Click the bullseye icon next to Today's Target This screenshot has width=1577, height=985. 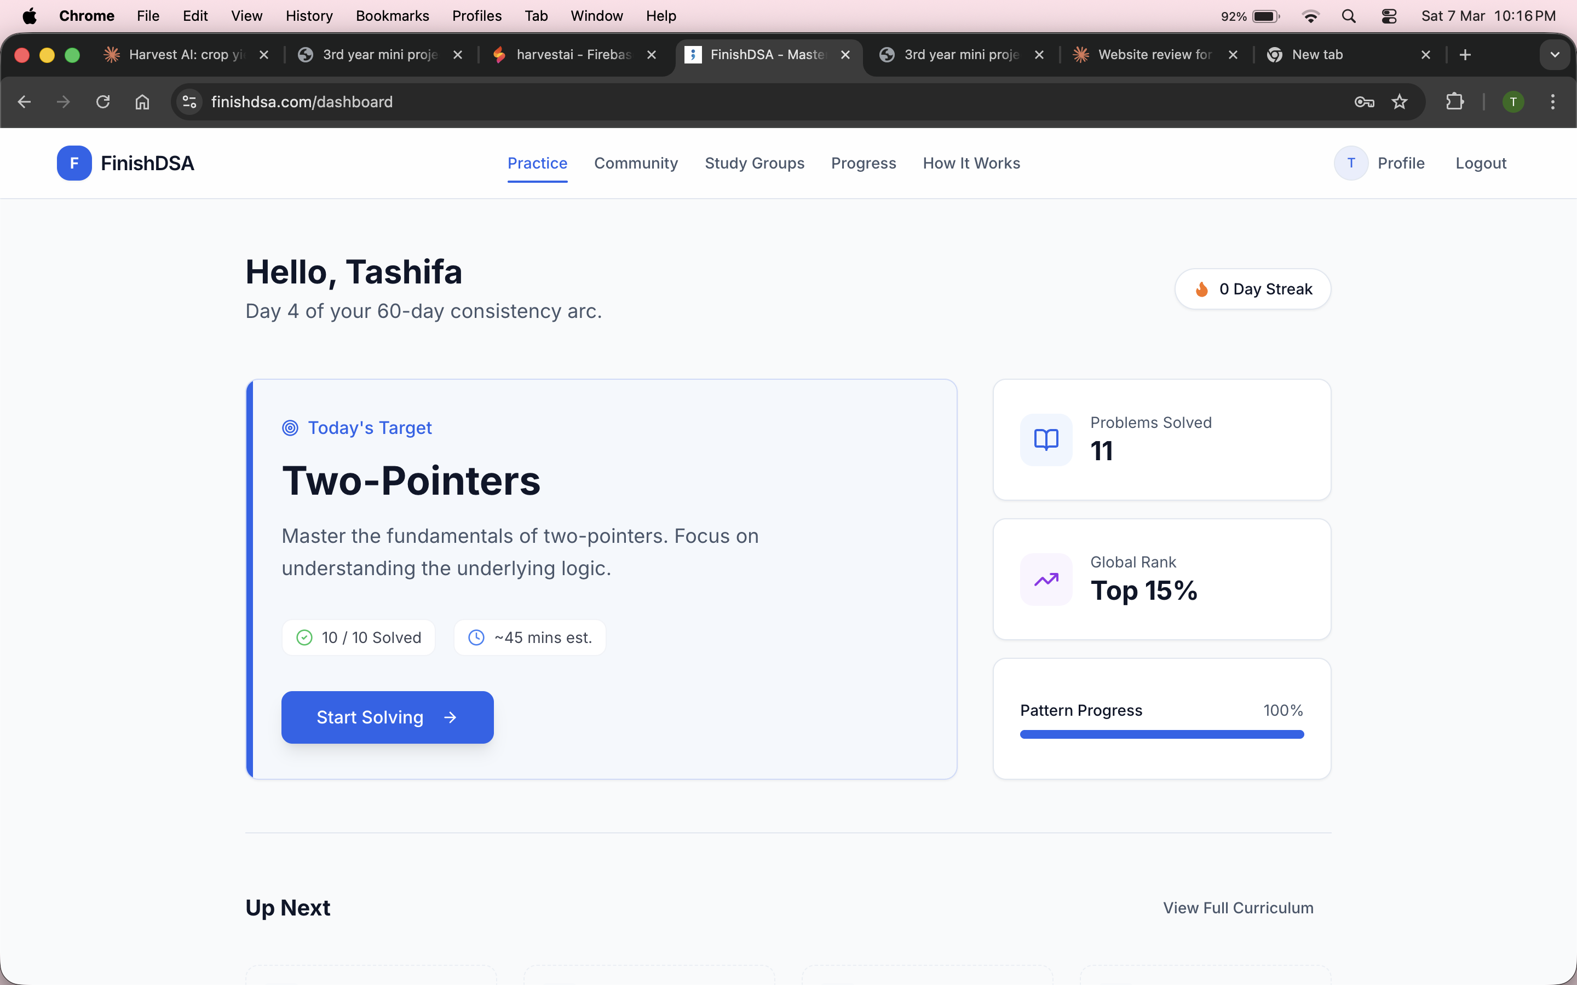[291, 427]
